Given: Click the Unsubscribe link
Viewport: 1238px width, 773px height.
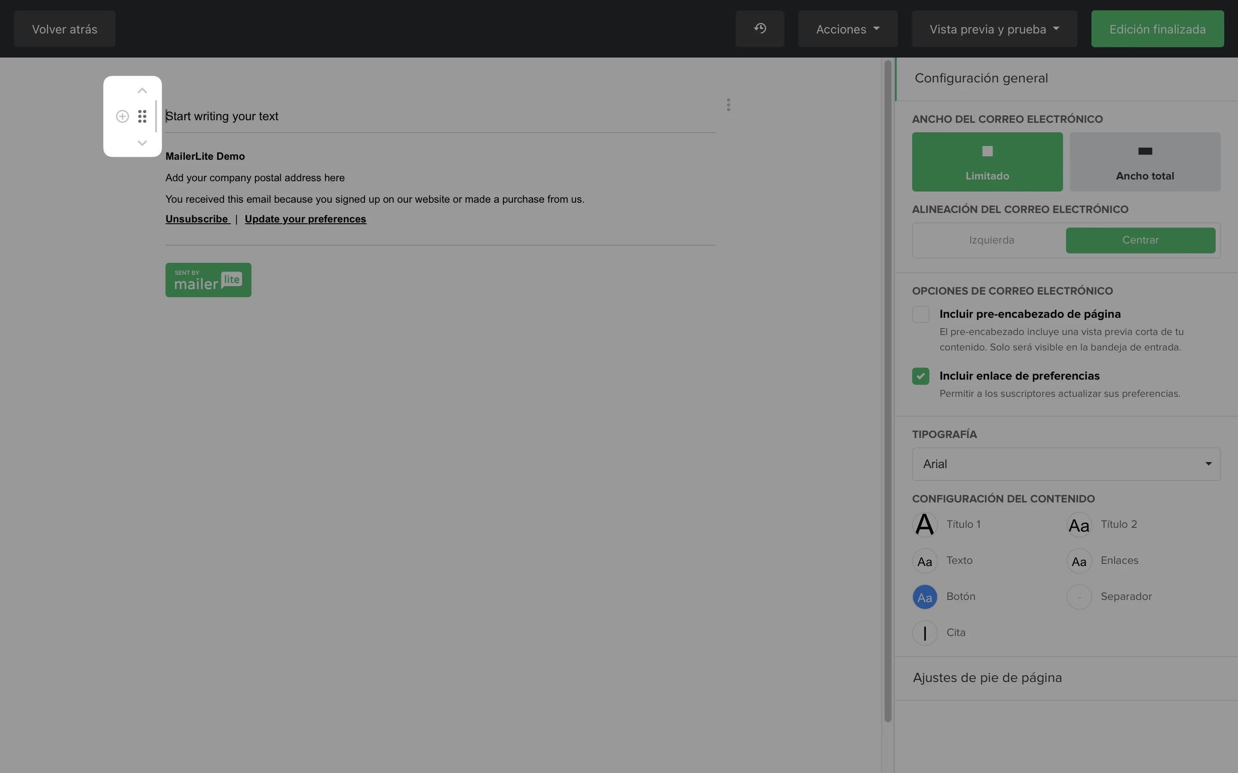Looking at the screenshot, I should coord(197,219).
